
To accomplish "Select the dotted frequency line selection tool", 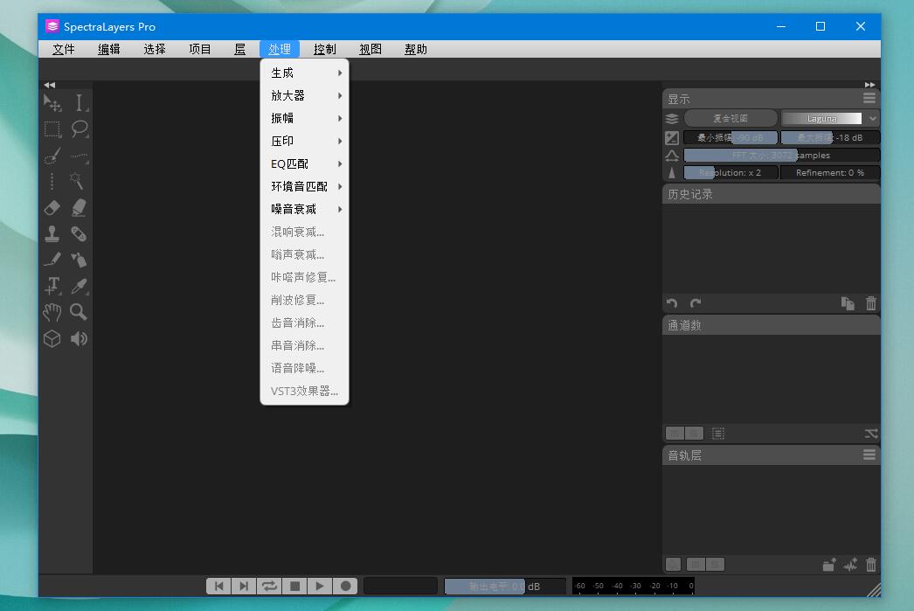I will coord(80,155).
